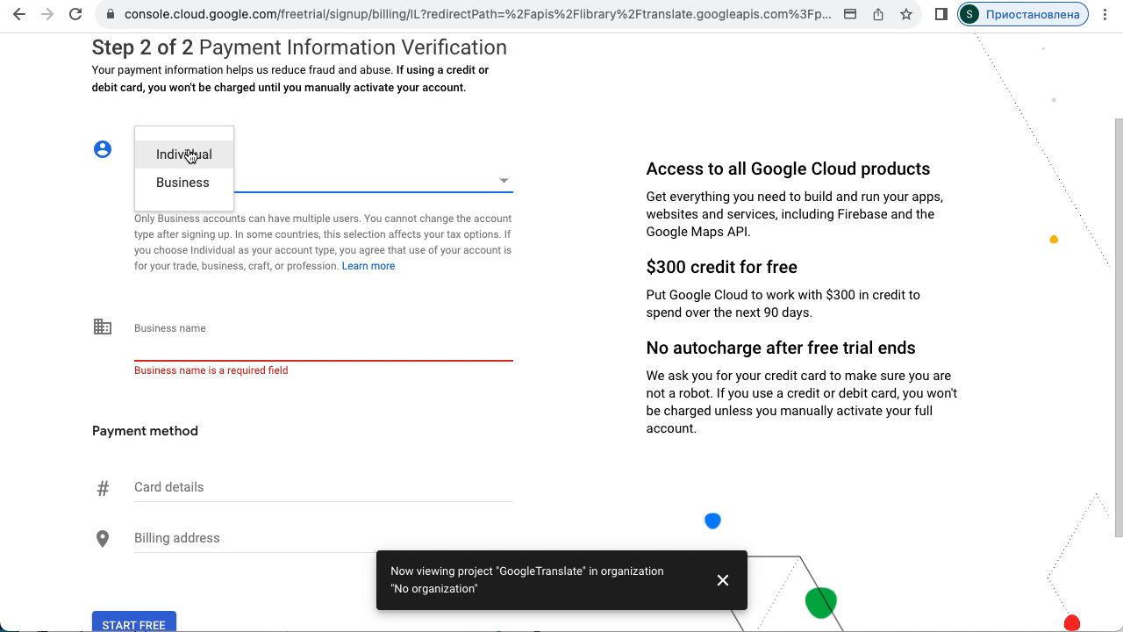This screenshot has height=632, width=1123.
Task: Open the profile button labeled Приостановлена
Action: point(1023,14)
